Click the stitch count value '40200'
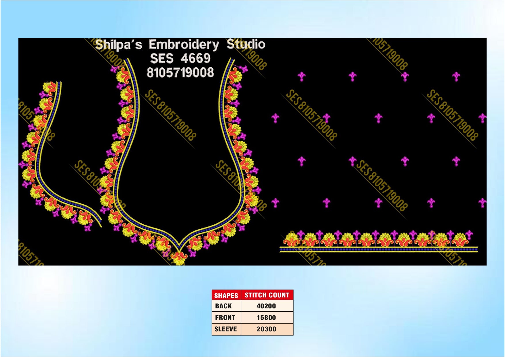505x357 pixels. click(x=266, y=306)
